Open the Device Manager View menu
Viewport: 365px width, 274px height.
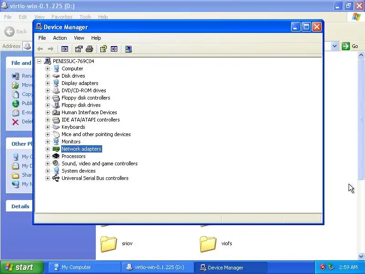pyautogui.click(x=79, y=38)
